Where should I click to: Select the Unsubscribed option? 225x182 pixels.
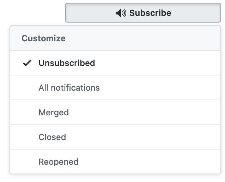[67, 63]
